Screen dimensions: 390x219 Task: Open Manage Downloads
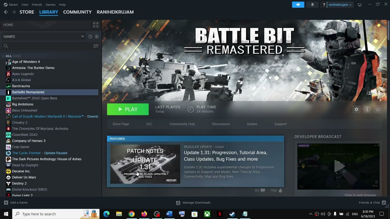coord(193,203)
